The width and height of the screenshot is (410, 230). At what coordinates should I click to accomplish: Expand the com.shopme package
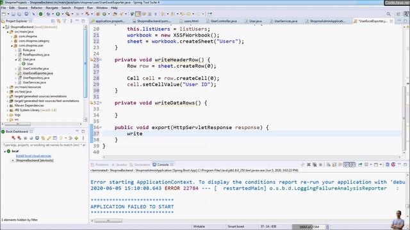(x=12, y=36)
